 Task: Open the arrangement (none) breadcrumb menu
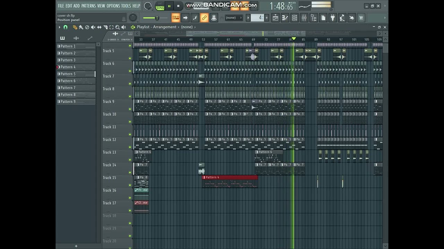click(187, 27)
